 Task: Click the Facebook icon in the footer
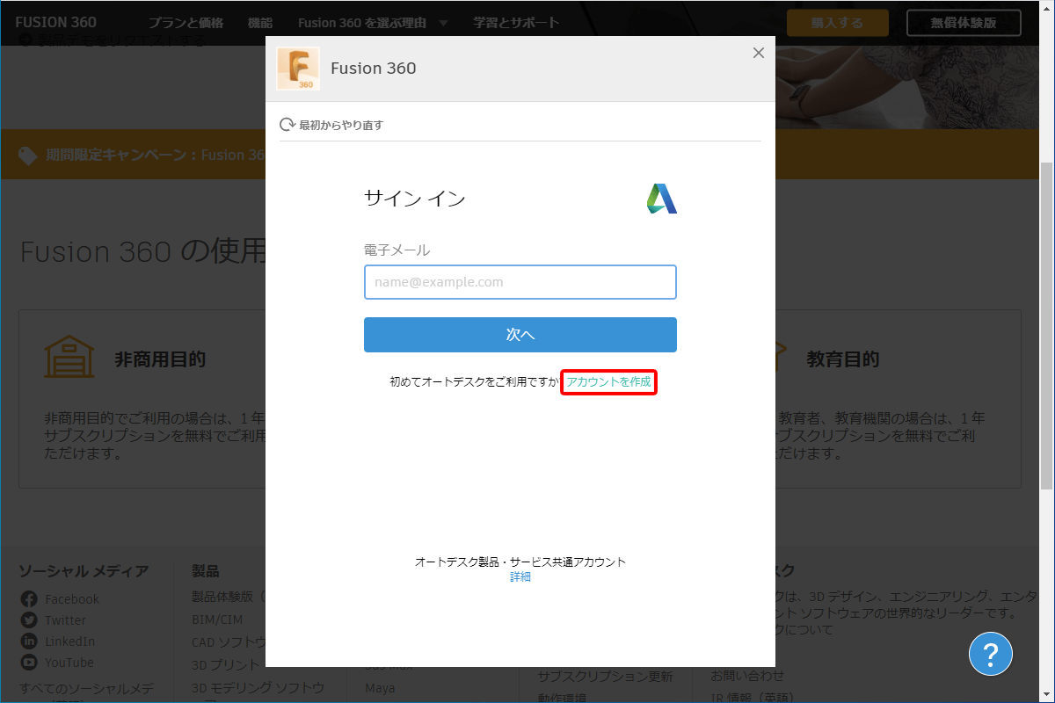(29, 599)
